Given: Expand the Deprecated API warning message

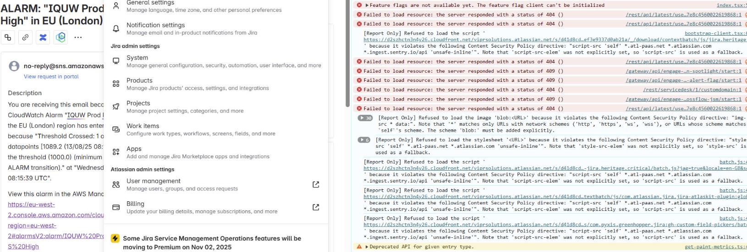Looking at the screenshot, I should [x=367, y=247].
